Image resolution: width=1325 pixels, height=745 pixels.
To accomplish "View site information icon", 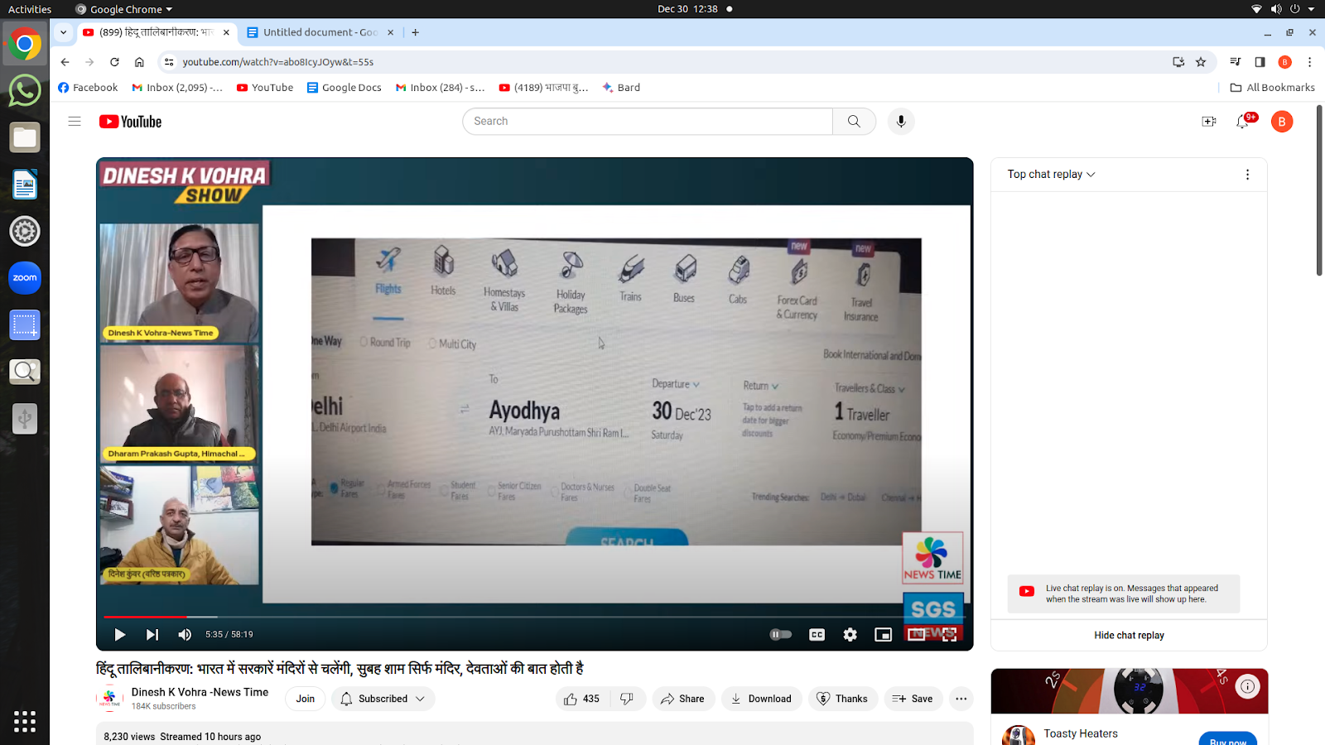I will (169, 62).
